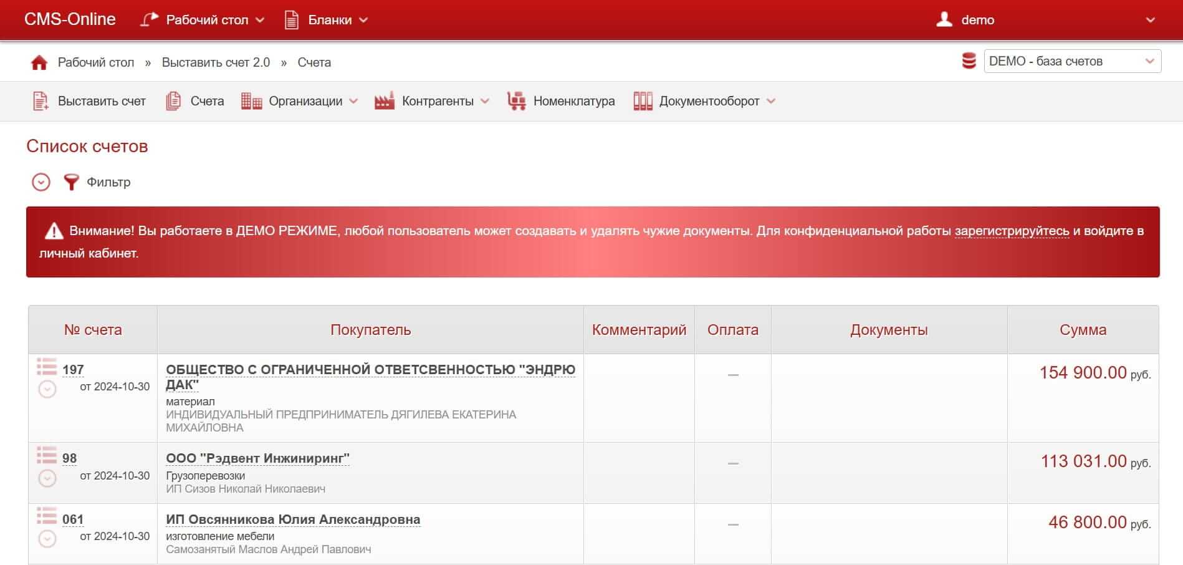Click the Комментарий column header
This screenshot has height=565, width=1183.
point(639,330)
